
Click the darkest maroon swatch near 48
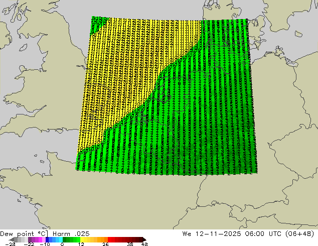[x=141, y=239]
